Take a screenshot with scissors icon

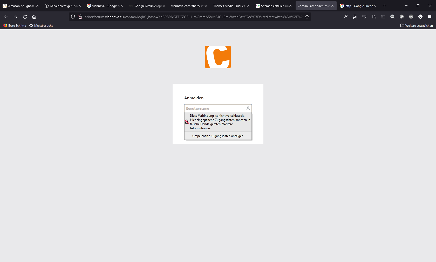[x=355, y=17]
